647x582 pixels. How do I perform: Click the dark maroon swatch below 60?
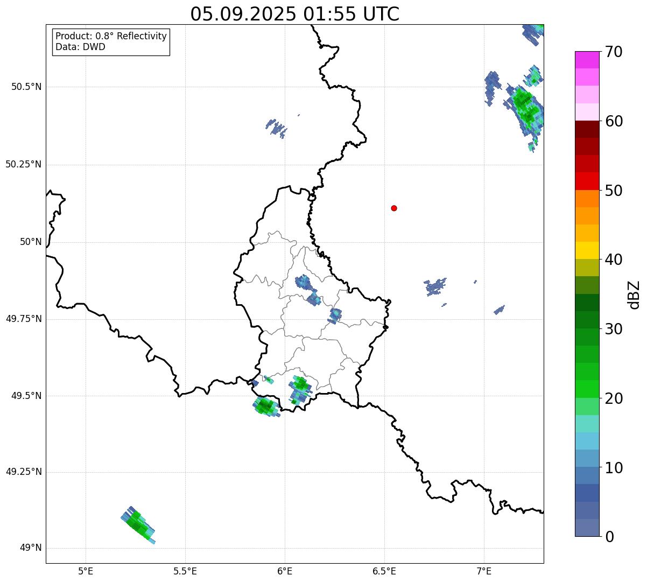(587, 129)
